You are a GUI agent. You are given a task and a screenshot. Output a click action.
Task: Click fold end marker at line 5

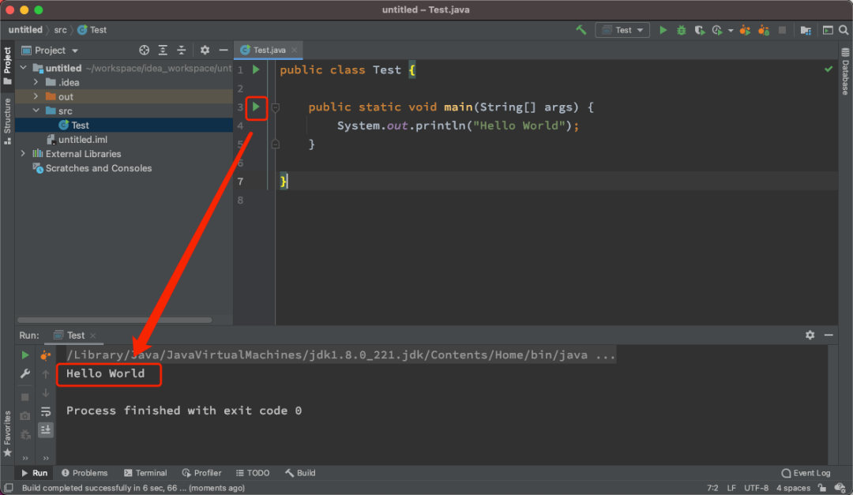click(276, 144)
